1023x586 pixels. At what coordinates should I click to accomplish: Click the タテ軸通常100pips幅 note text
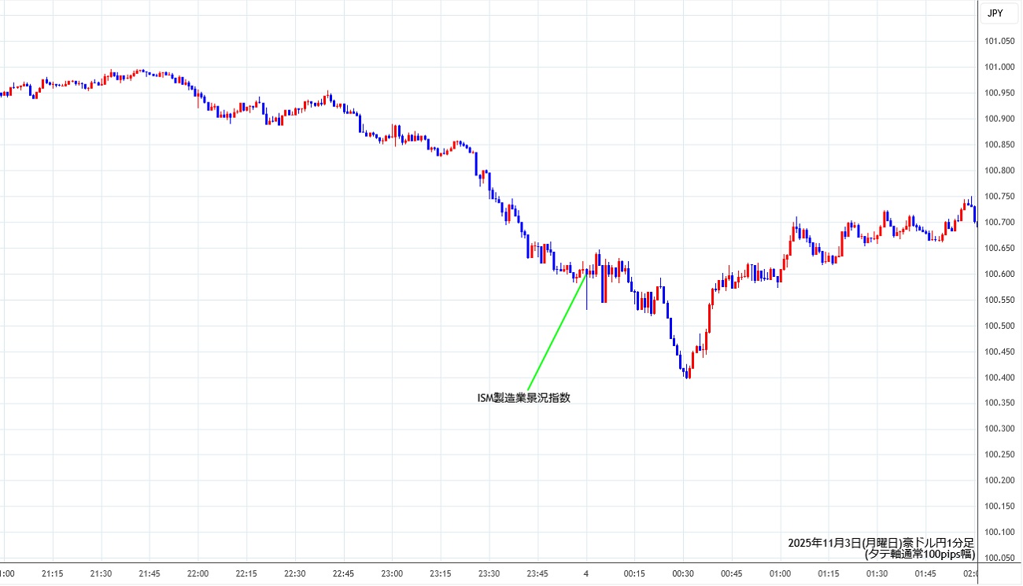(919, 554)
